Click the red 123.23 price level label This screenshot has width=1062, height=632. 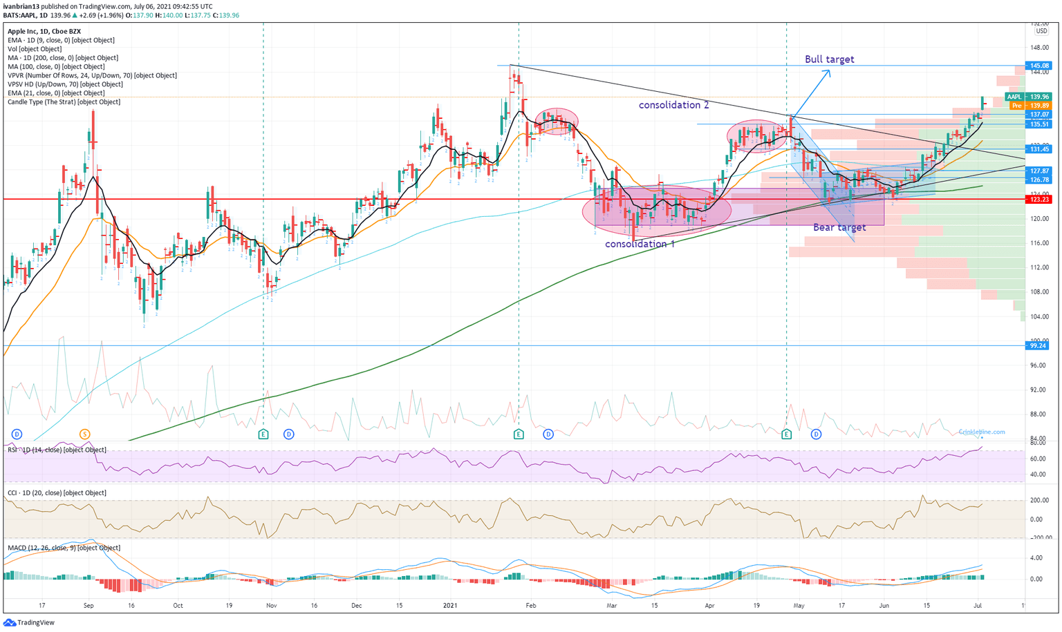pos(1039,200)
